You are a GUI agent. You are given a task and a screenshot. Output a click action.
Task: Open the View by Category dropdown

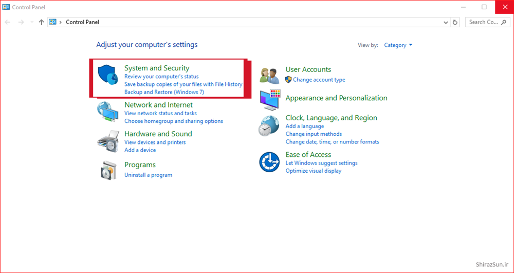pyautogui.click(x=398, y=45)
